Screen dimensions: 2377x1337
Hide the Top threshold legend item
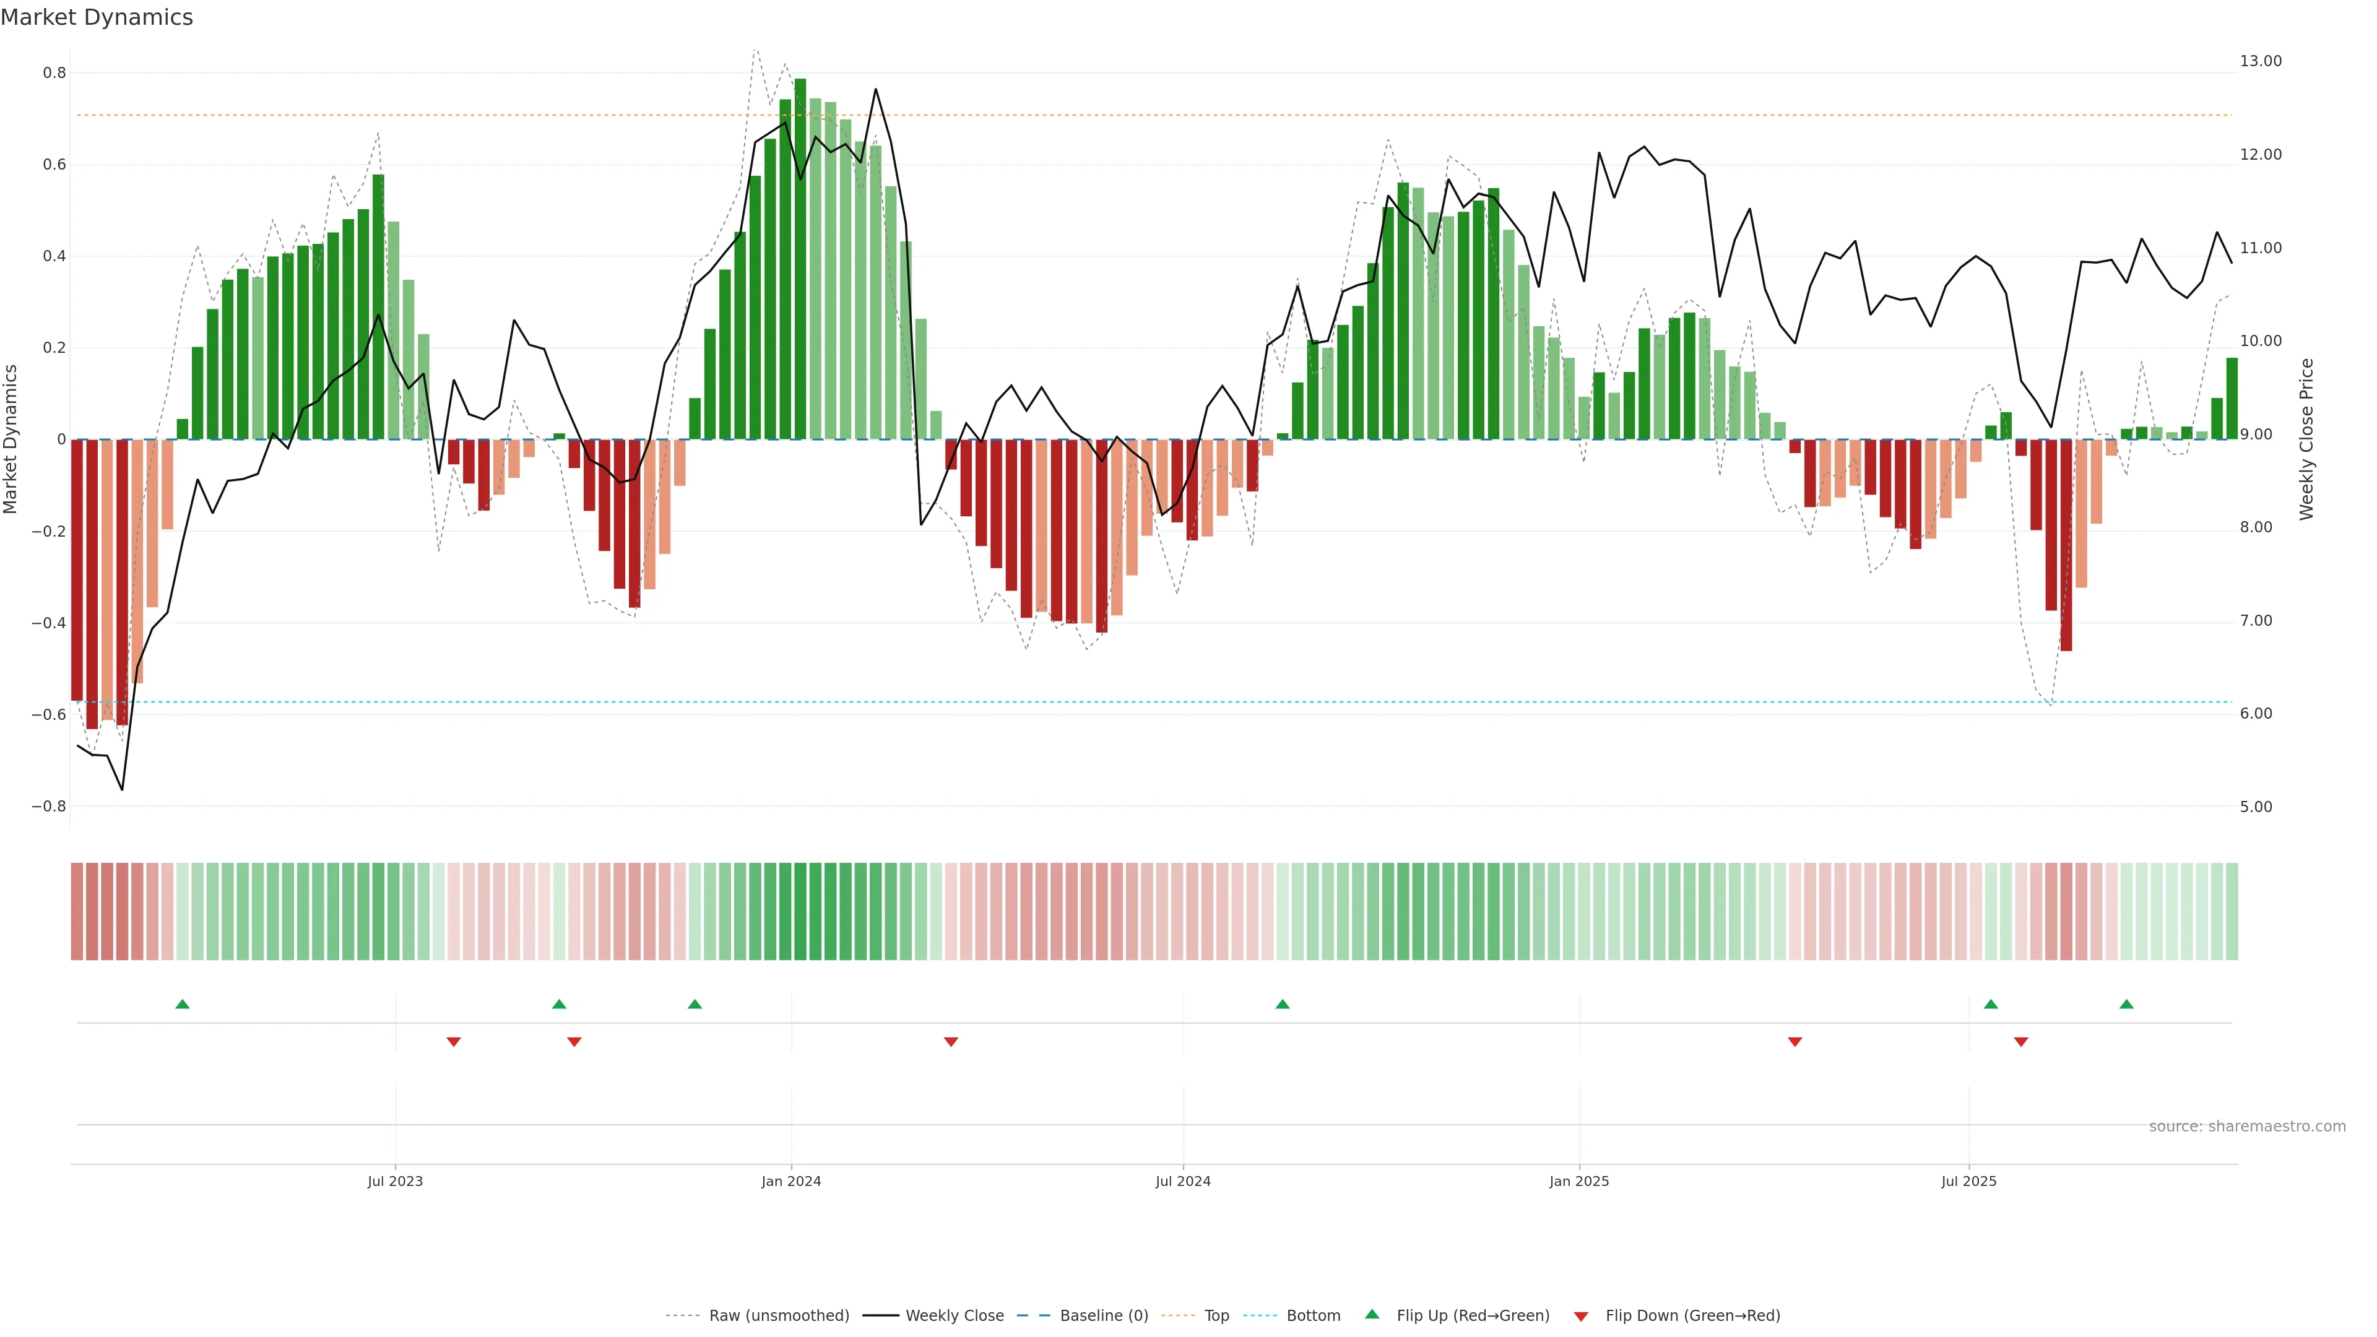(1216, 1316)
